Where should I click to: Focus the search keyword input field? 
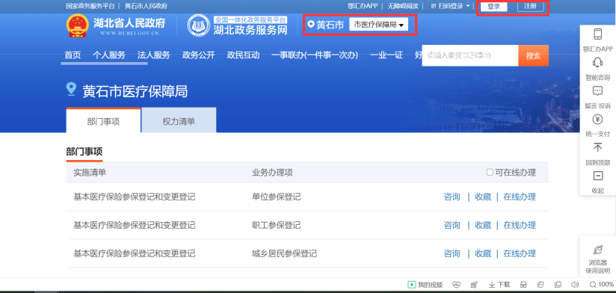point(470,55)
